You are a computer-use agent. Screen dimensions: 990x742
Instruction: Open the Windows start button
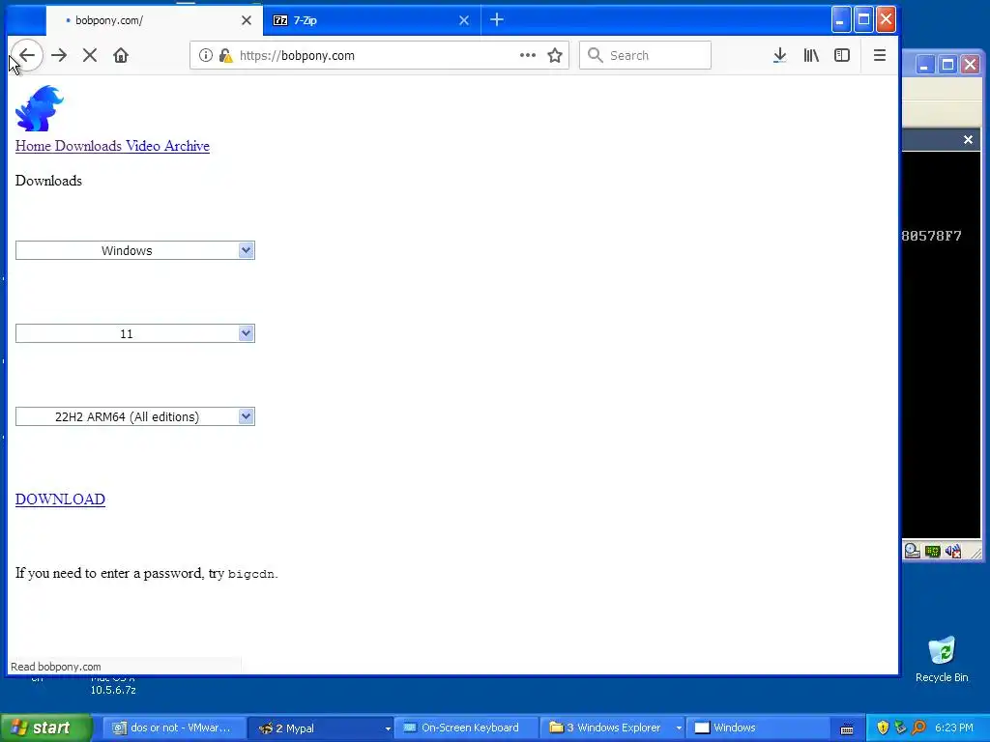(45, 728)
